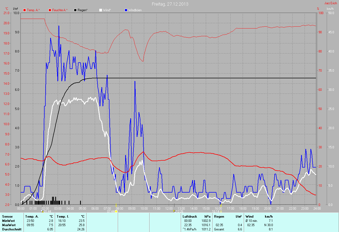Click the 01:44 marker icon below the time axis
Viewport: 339px width, 232px height.
click(x=42, y=211)
